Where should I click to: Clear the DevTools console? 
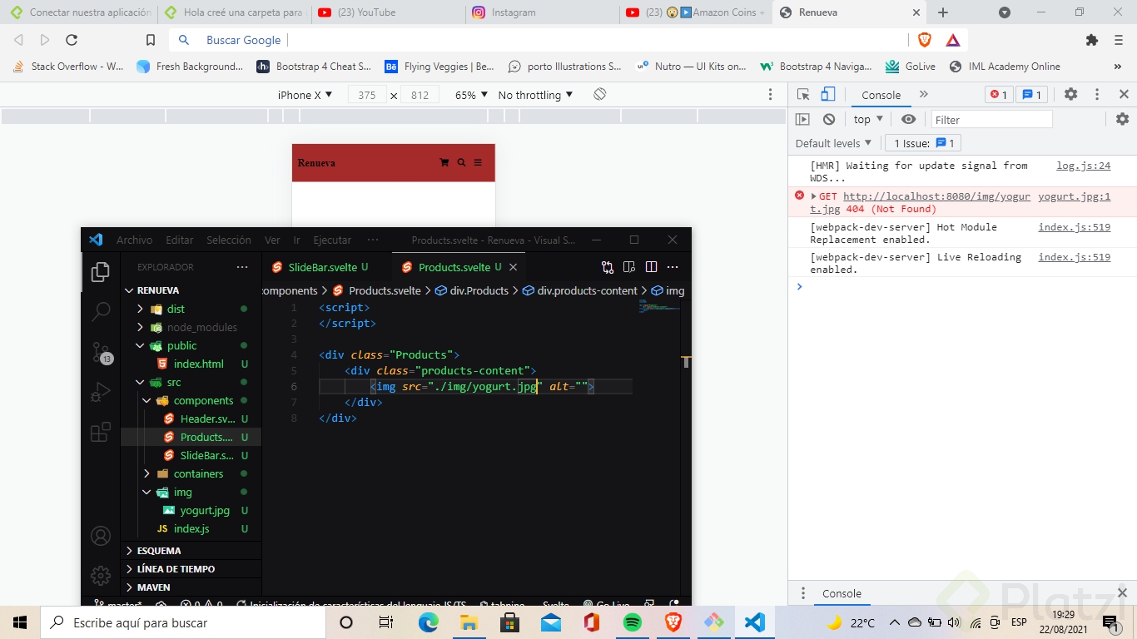click(829, 119)
